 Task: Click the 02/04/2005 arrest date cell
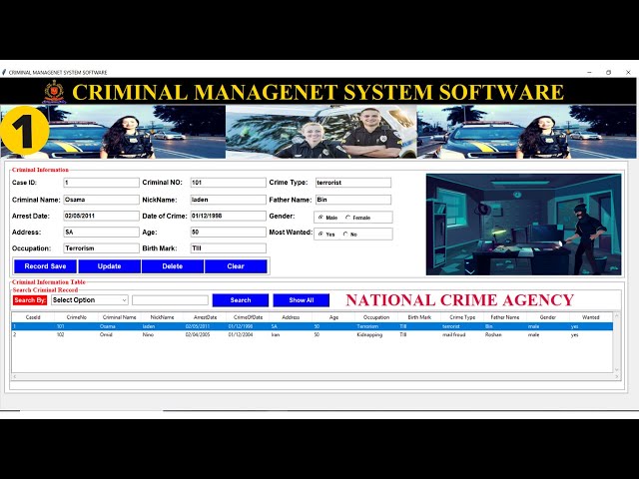[x=198, y=335]
